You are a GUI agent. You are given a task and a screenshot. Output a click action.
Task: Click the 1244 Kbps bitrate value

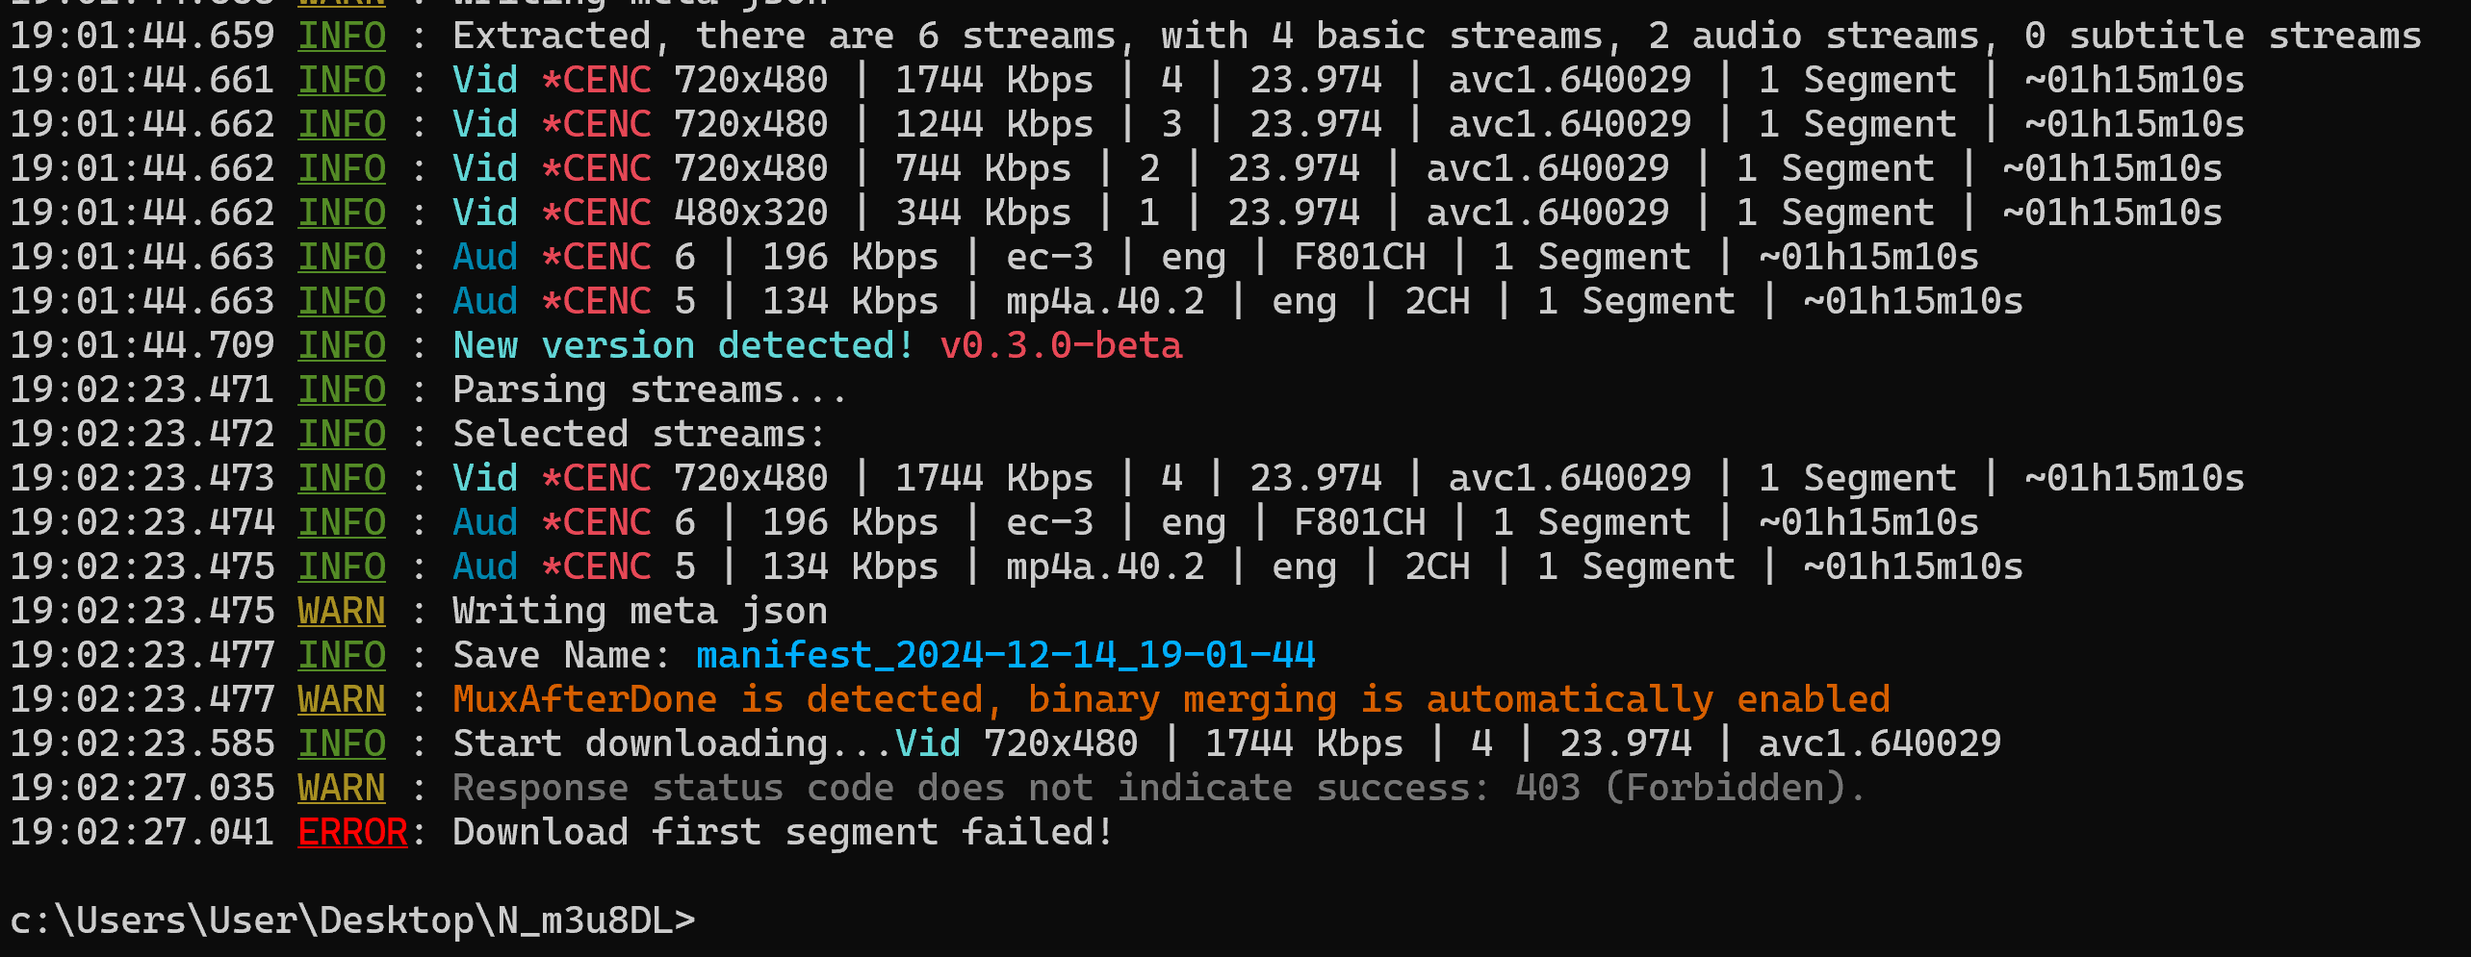[993, 124]
